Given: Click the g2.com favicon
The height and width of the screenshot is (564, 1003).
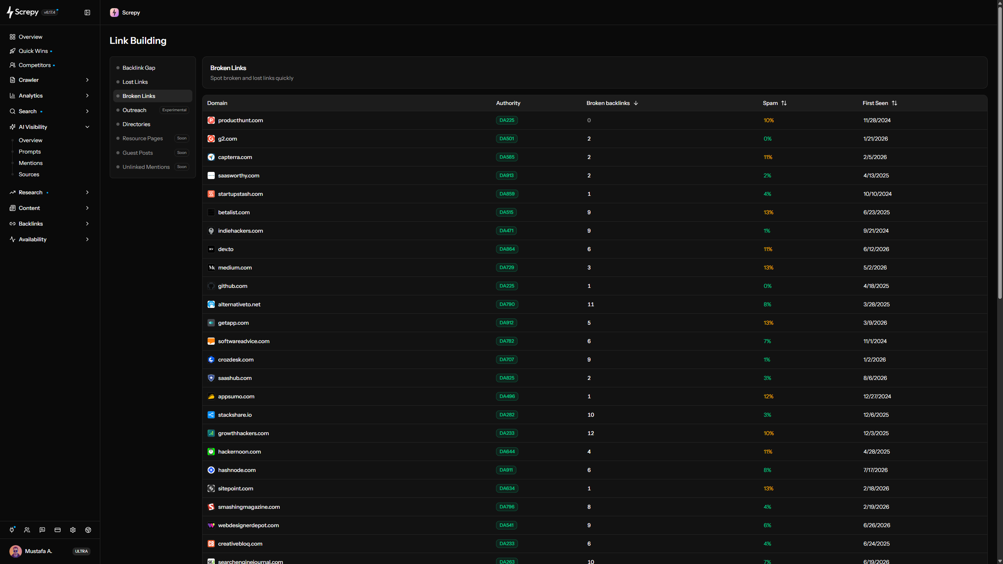Looking at the screenshot, I should [x=211, y=139].
